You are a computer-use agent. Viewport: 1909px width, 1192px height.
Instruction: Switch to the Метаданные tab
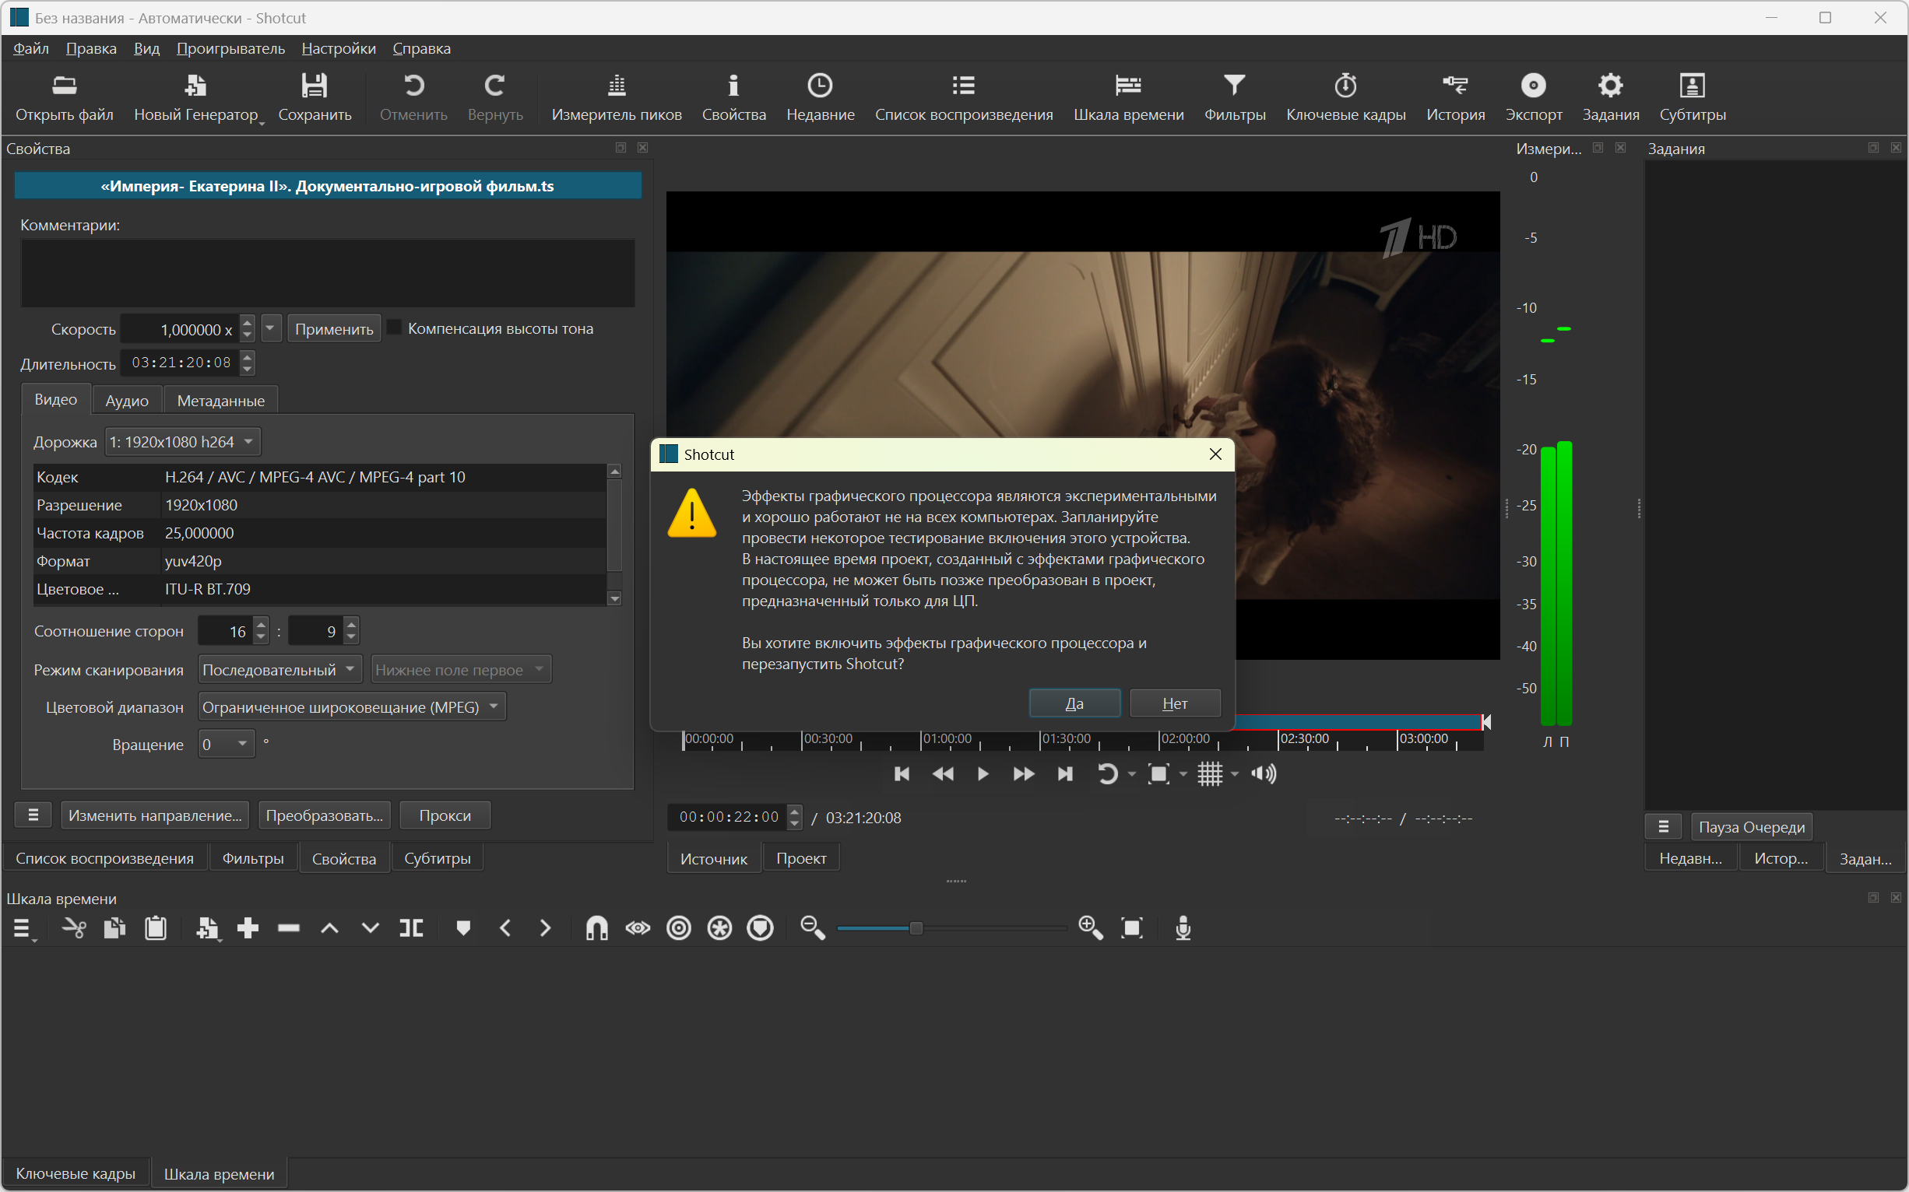point(220,401)
